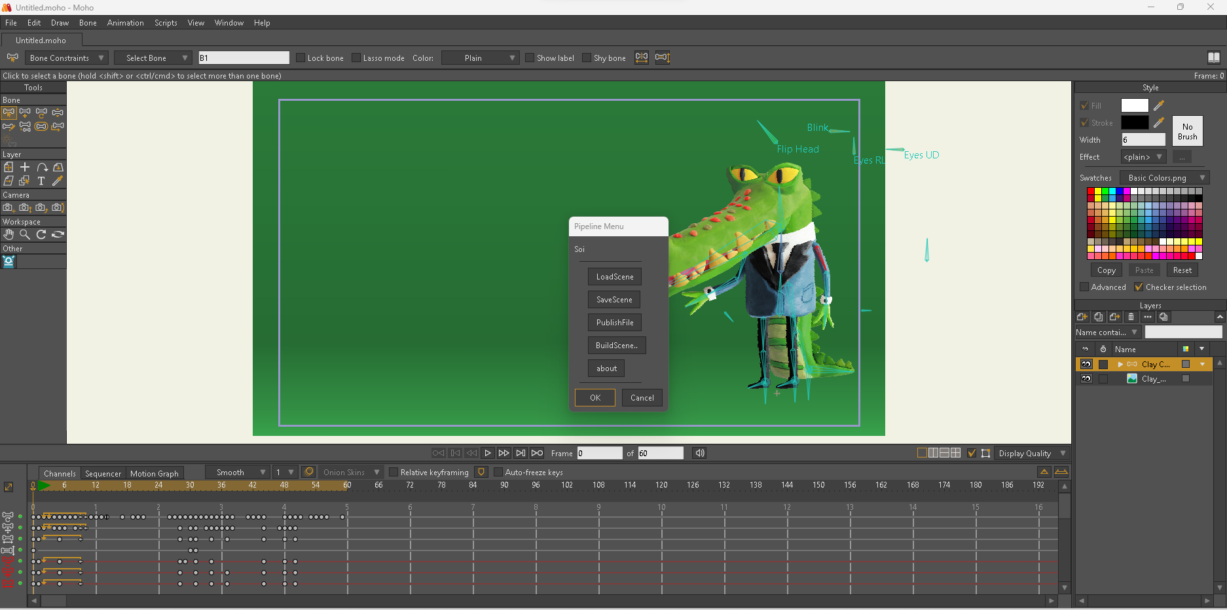
Task: Delete layer using the trash icon
Action: (1131, 317)
